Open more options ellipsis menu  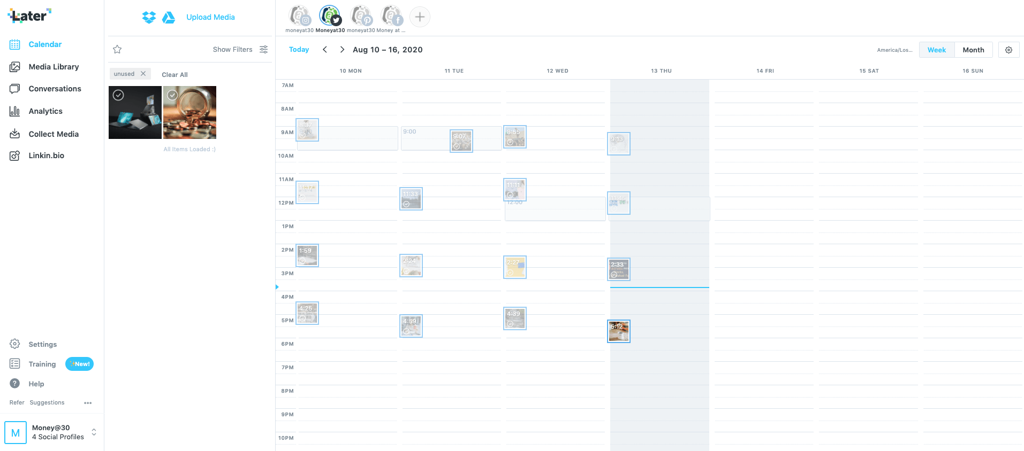coord(88,403)
